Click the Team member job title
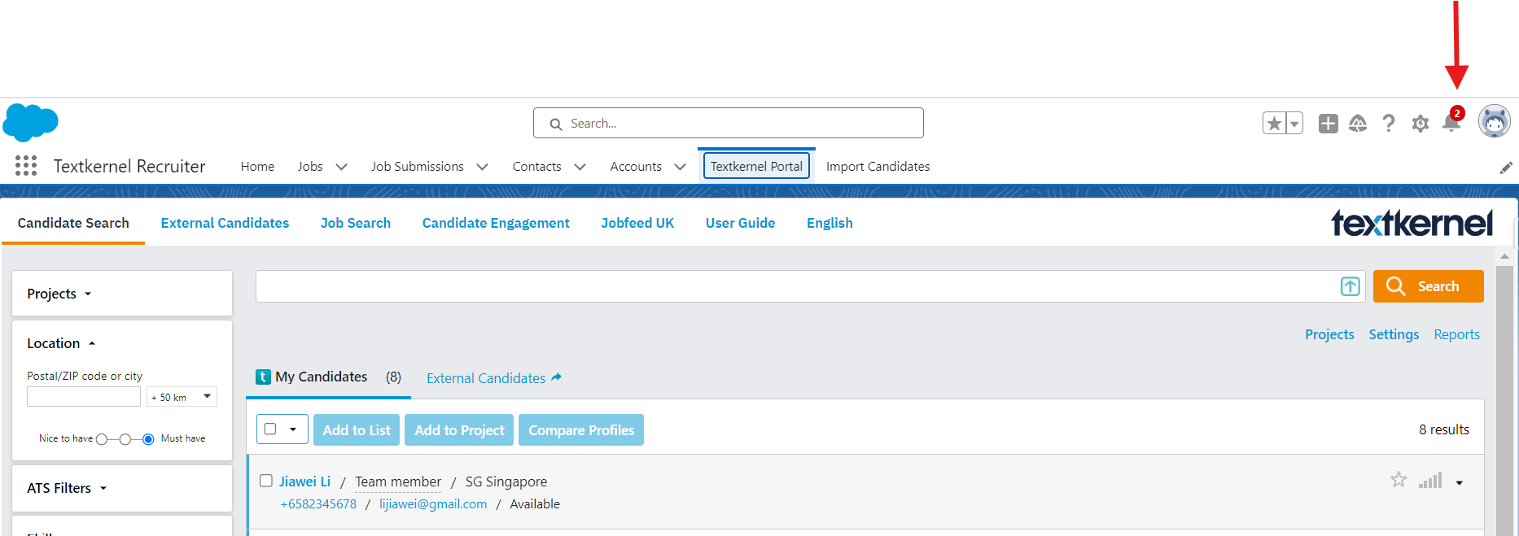 [x=398, y=482]
